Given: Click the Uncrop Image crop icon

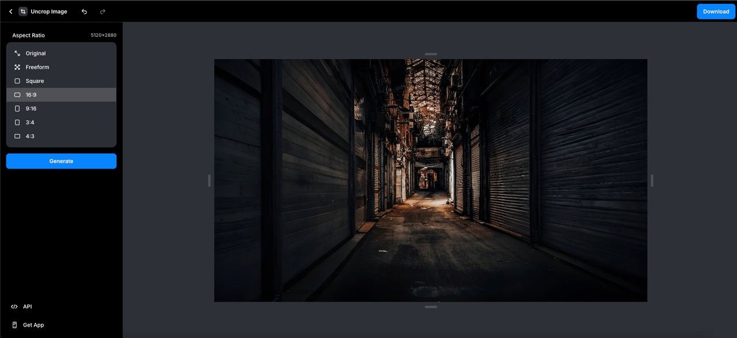Looking at the screenshot, I should pyautogui.click(x=23, y=11).
